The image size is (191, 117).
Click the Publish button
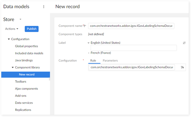pyautogui.click(x=31, y=29)
